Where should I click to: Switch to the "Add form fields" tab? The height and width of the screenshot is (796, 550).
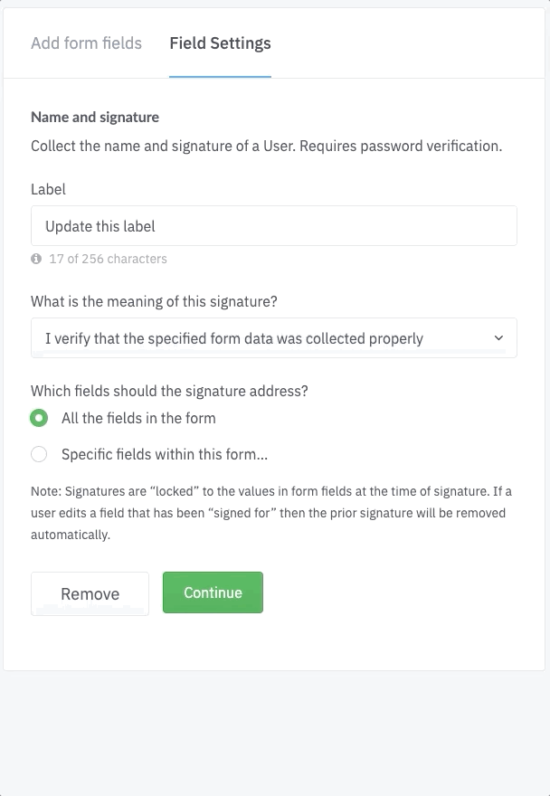(86, 43)
